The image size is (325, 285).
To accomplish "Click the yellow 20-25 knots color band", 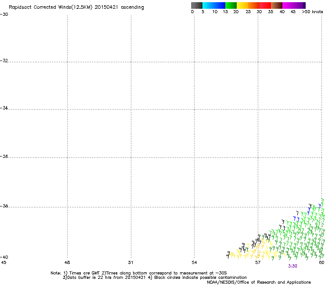I will (242, 5).
